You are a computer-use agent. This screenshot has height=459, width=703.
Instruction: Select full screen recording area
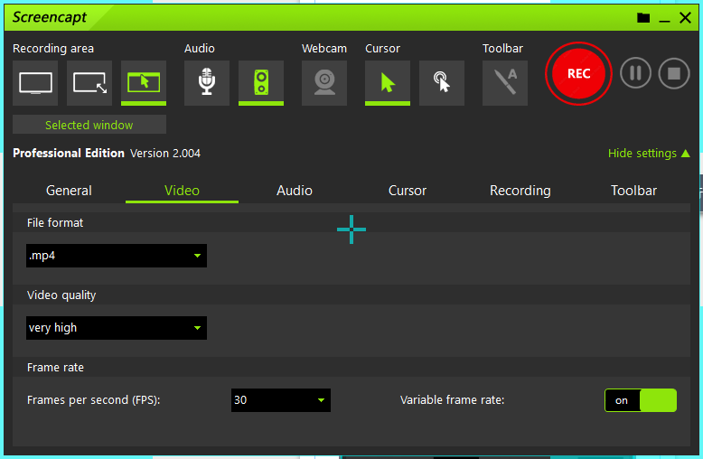coord(35,83)
